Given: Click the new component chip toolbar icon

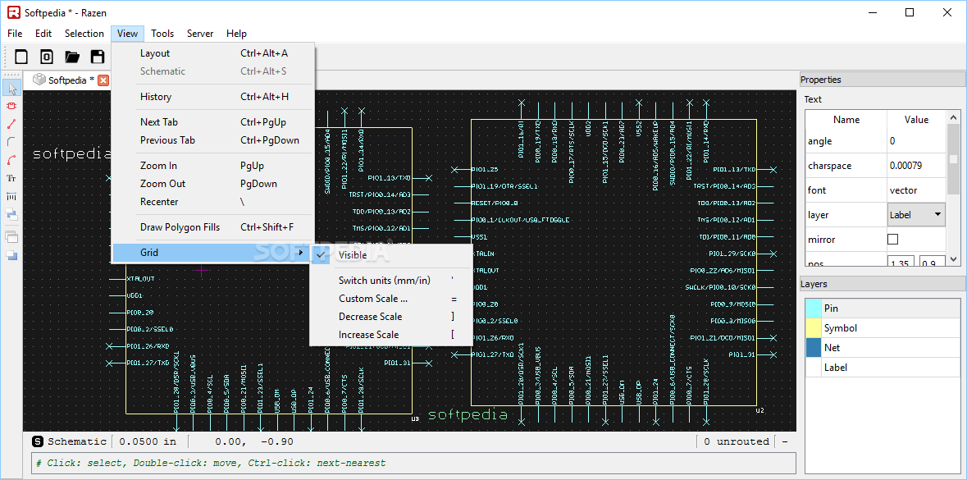Looking at the screenshot, I should coord(47,57).
